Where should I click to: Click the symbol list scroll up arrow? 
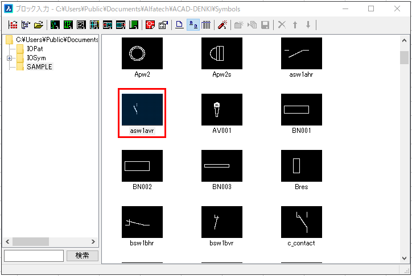[404, 40]
